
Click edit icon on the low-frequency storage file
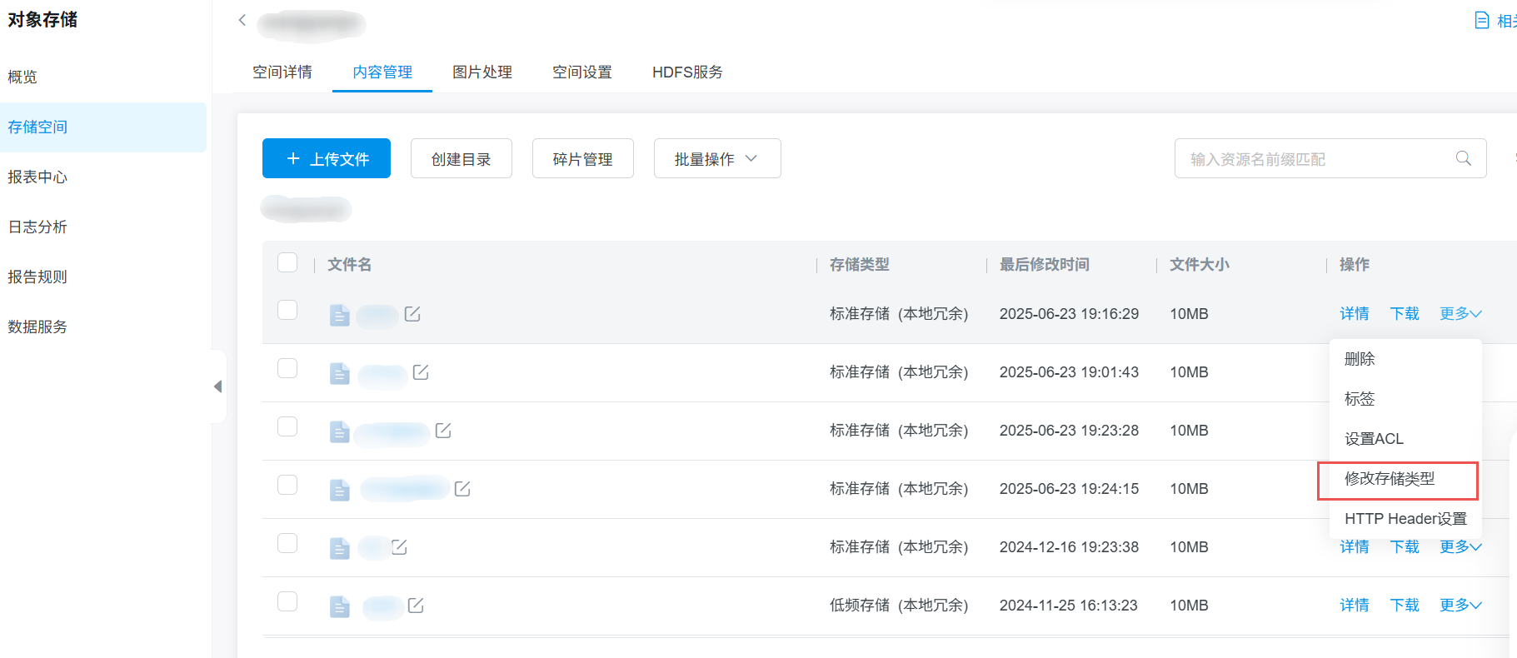[x=416, y=606]
